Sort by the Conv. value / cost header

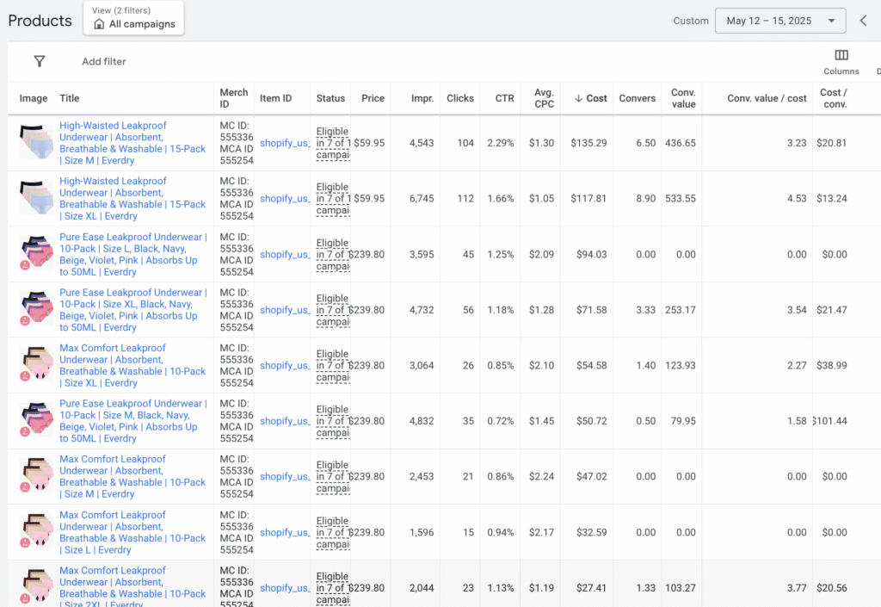pyautogui.click(x=767, y=98)
